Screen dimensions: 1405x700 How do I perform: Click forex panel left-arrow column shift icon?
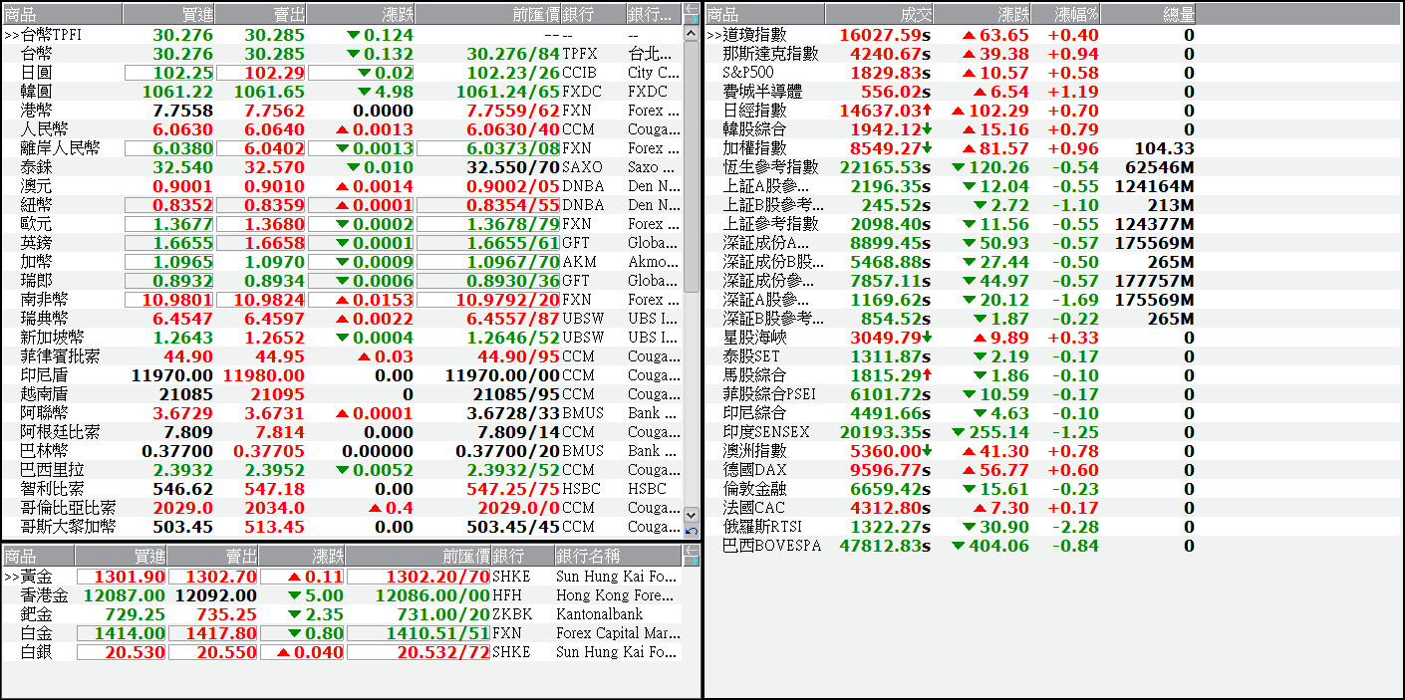tap(692, 8)
